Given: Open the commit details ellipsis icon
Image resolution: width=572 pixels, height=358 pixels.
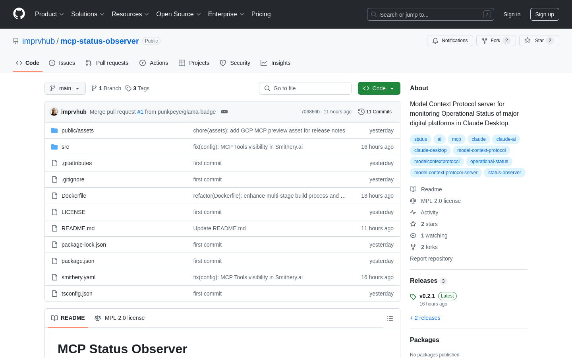Looking at the screenshot, I should pyautogui.click(x=224, y=112).
